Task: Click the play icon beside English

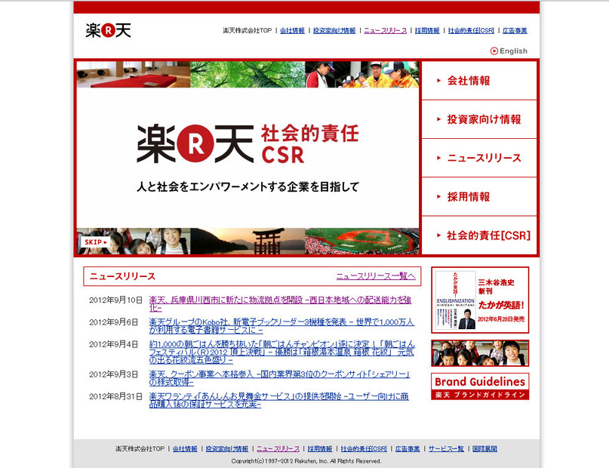Action: pyautogui.click(x=494, y=51)
